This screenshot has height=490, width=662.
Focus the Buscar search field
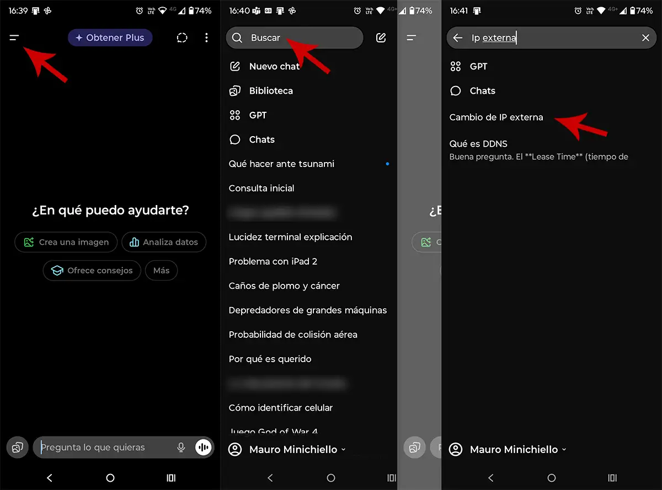coord(295,38)
